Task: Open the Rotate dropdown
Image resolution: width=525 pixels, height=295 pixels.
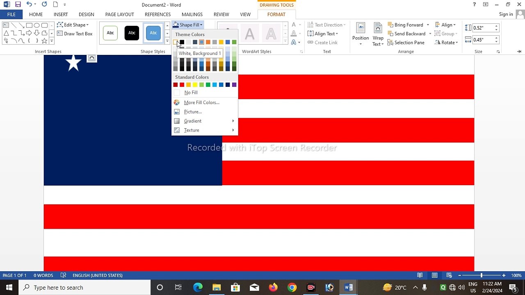Action: click(446, 43)
